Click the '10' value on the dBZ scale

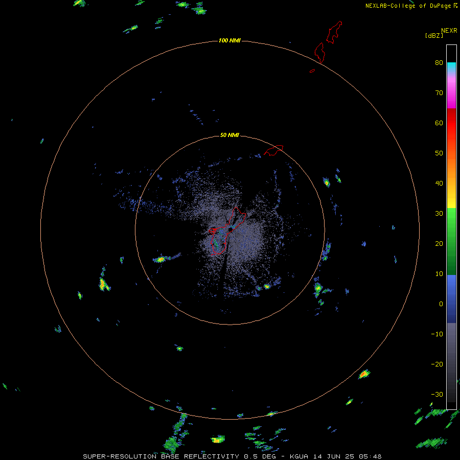[439, 274]
